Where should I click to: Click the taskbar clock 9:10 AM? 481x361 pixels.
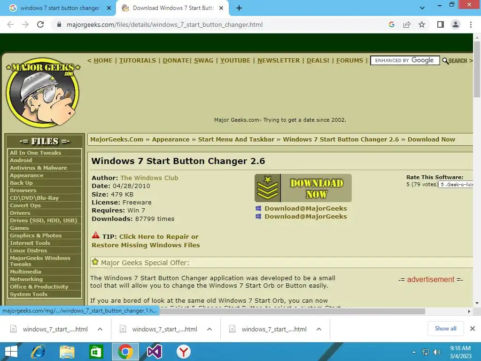[460, 348]
